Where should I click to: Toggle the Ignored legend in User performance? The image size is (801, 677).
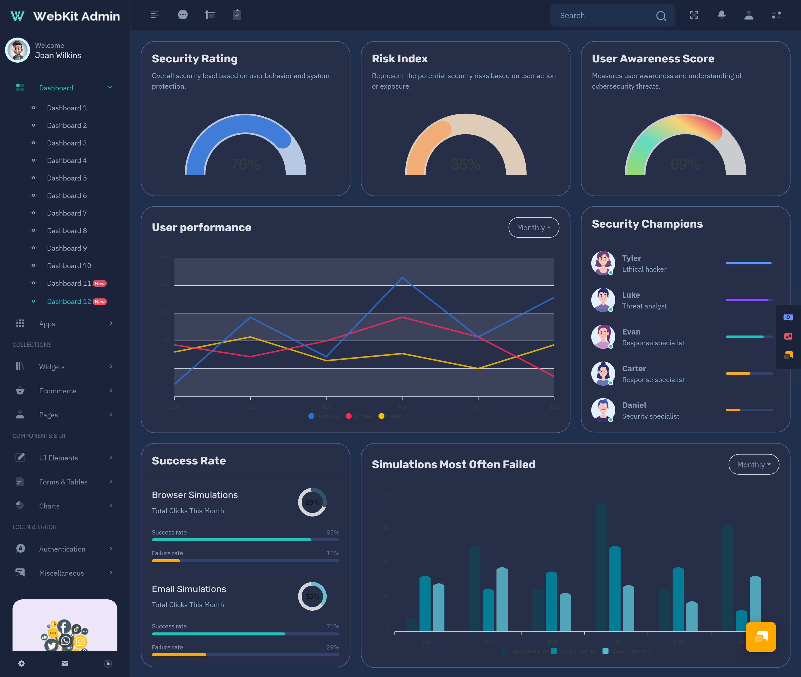coord(359,416)
